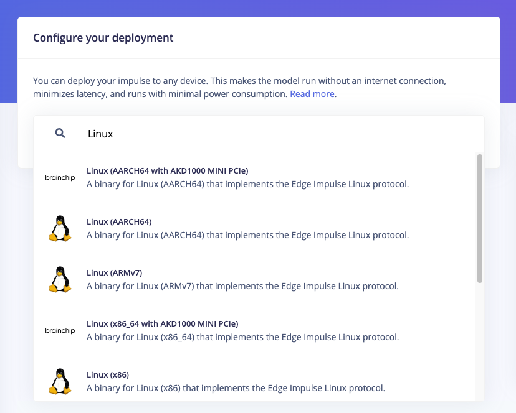Click the penguin icon for Linux (AARCH64)
The image size is (516, 413).
coord(60,228)
